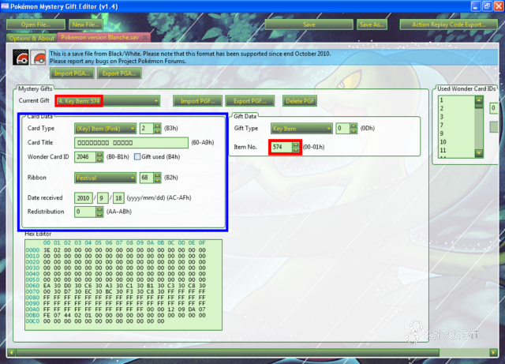Click the Ribbon number field showing 68
The image size is (505, 364).
pyautogui.click(x=147, y=178)
